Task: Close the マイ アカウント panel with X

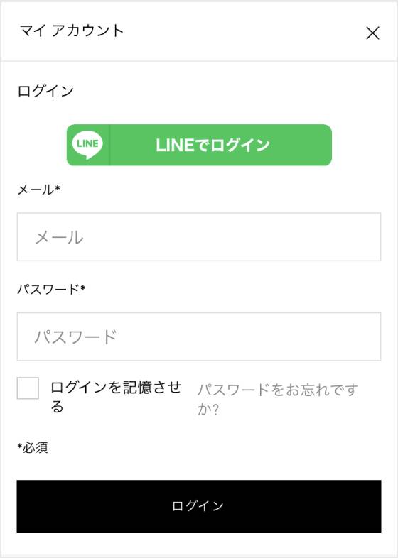Action: click(x=372, y=33)
